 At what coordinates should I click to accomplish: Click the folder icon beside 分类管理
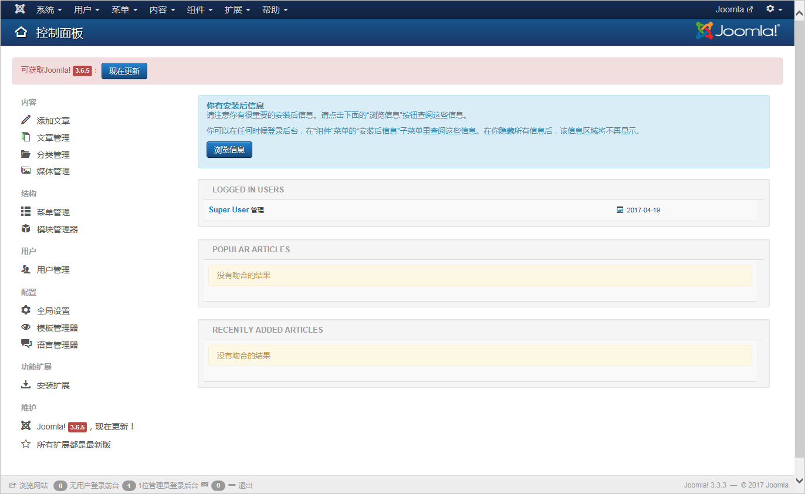coord(26,154)
